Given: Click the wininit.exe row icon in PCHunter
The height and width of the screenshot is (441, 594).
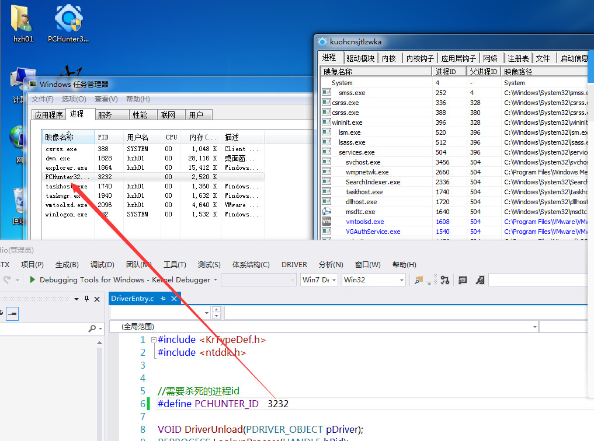Looking at the screenshot, I should click(x=326, y=122).
